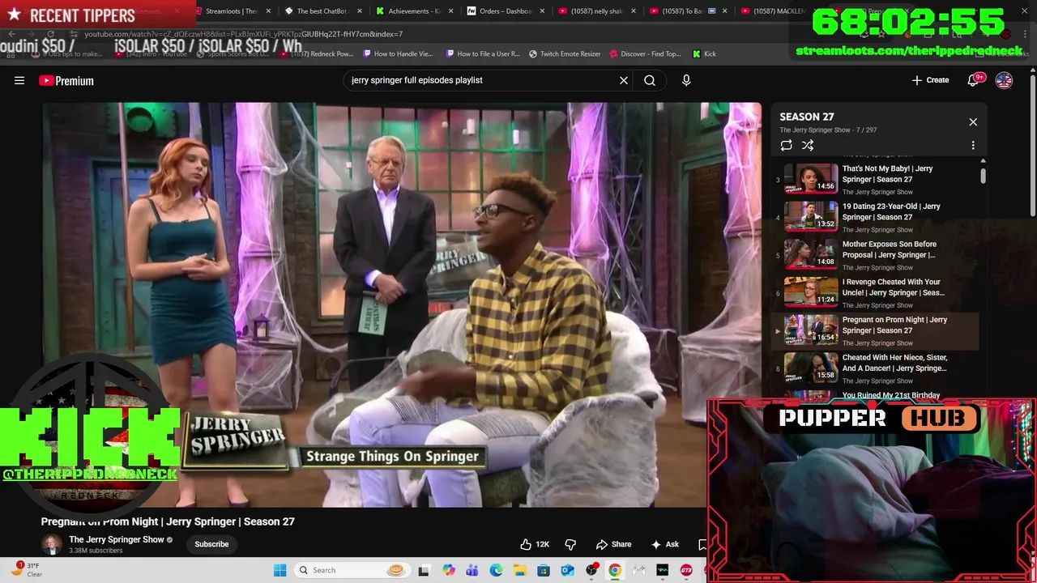The width and height of the screenshot is (1037, 583).
Task: Open the YouTube hamburger guide menu
Action: tap(19, 80)
